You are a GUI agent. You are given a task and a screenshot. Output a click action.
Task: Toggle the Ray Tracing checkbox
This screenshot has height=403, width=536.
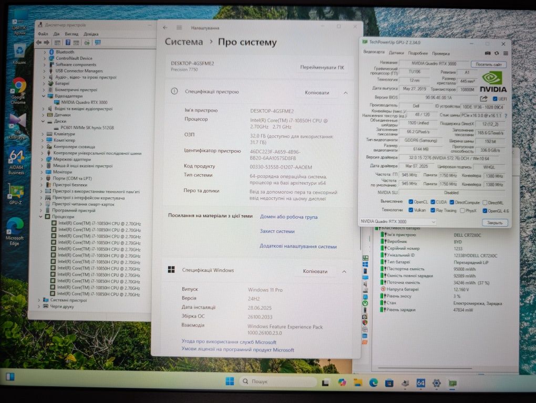(x=433, y=210)
